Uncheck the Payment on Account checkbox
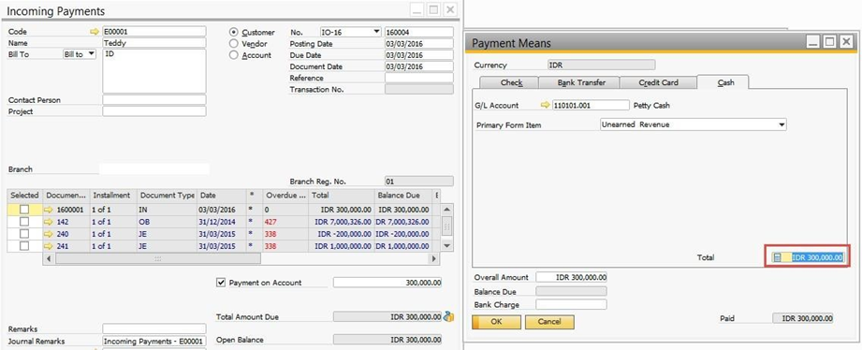Viewport: 862px width, 350px height. [221, 283]
